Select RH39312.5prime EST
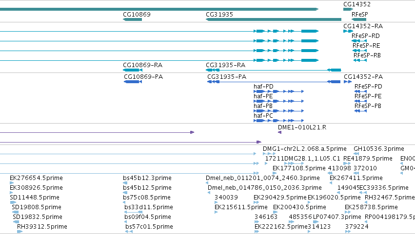 click(x=42, y=227)
